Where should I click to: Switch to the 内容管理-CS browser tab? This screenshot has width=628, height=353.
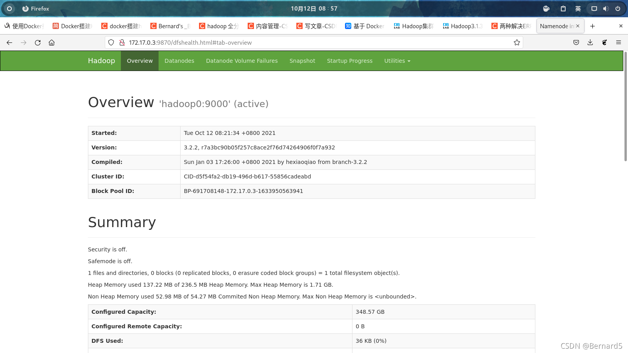click(x=267, y=26)
